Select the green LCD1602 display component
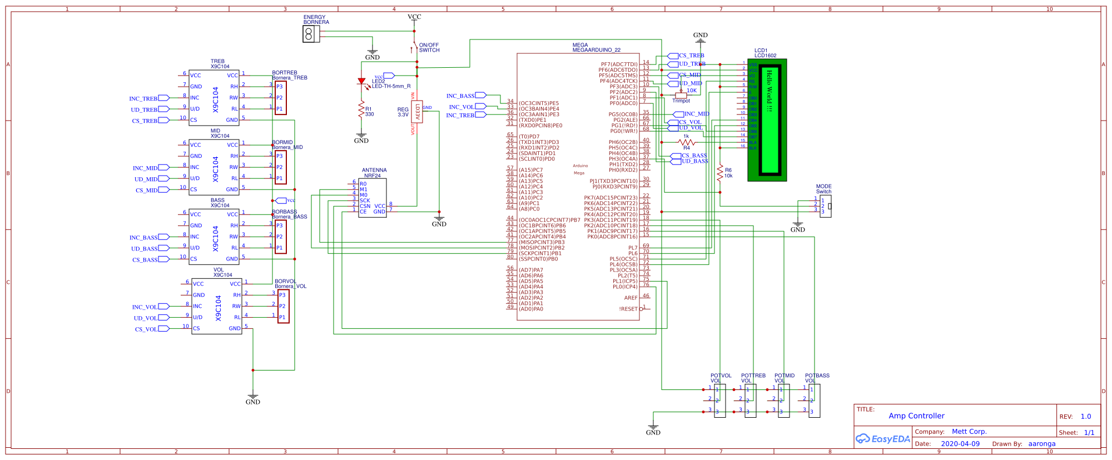Screen dimensions: 1112x460 pos(767,120)
